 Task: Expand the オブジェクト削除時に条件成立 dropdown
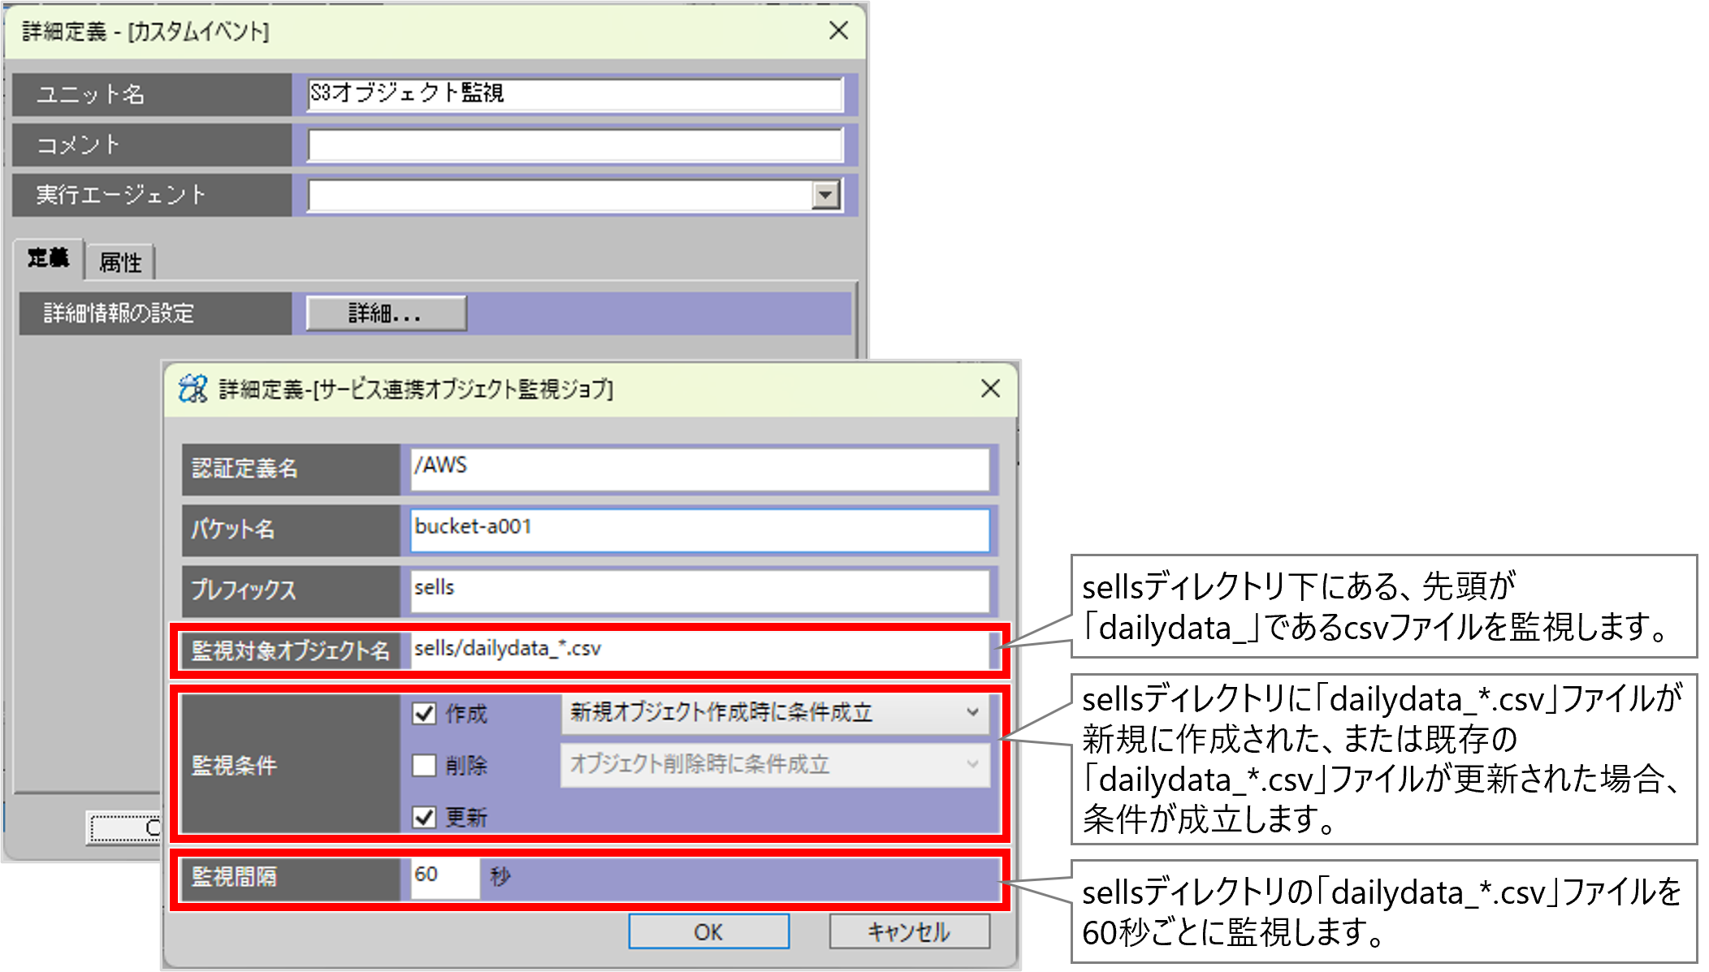775,765
